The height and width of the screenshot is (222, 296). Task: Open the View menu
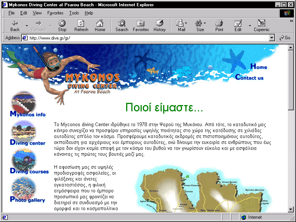coord(37,13)
